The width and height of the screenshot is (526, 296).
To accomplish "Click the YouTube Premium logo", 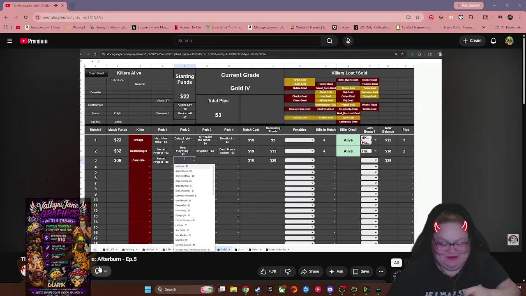I will [x=34, y=41].
